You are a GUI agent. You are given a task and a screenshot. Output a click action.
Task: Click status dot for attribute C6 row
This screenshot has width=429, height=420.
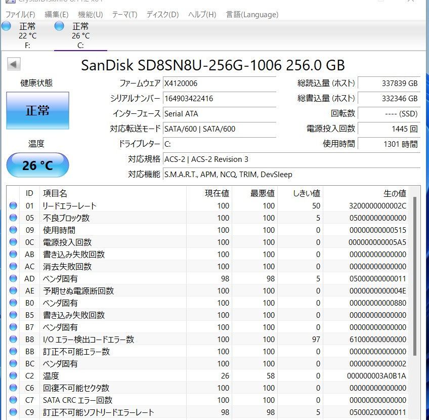13,388
